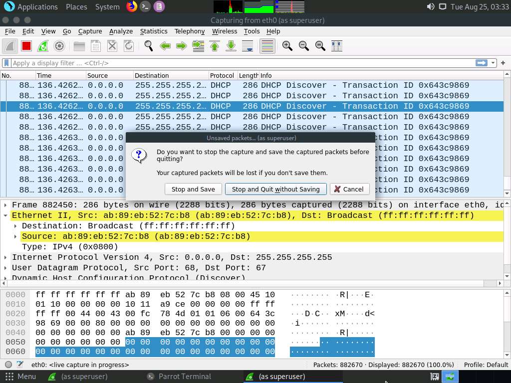Open capture options gear icon
The image size is (511, 383).
[59, 46]
